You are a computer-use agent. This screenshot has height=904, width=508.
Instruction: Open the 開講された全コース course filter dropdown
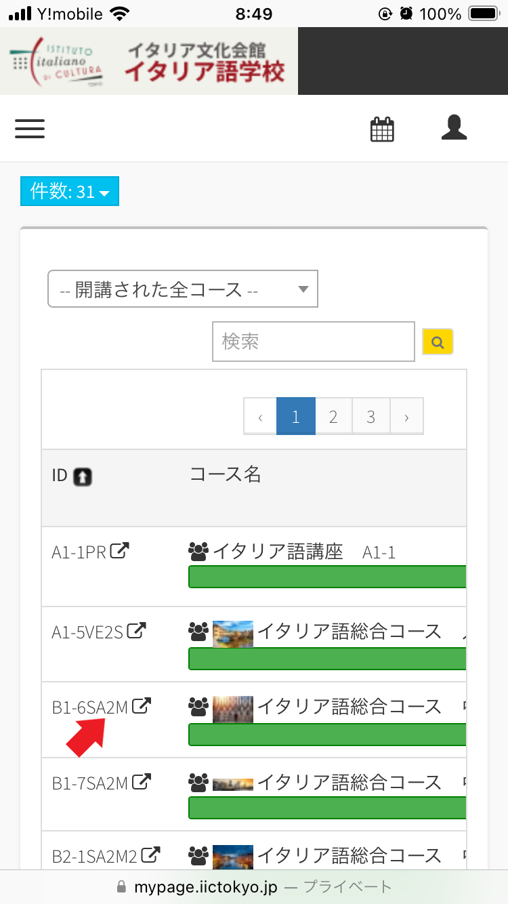coord(182,290)
